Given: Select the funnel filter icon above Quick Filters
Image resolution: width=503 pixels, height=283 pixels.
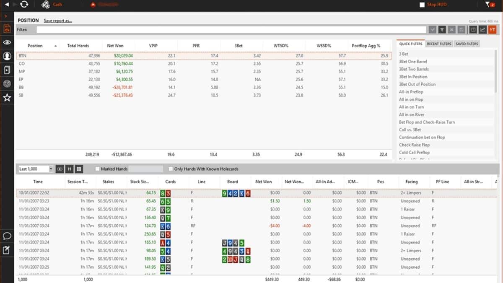Looking at the screenshot, I should pos(443,29).
